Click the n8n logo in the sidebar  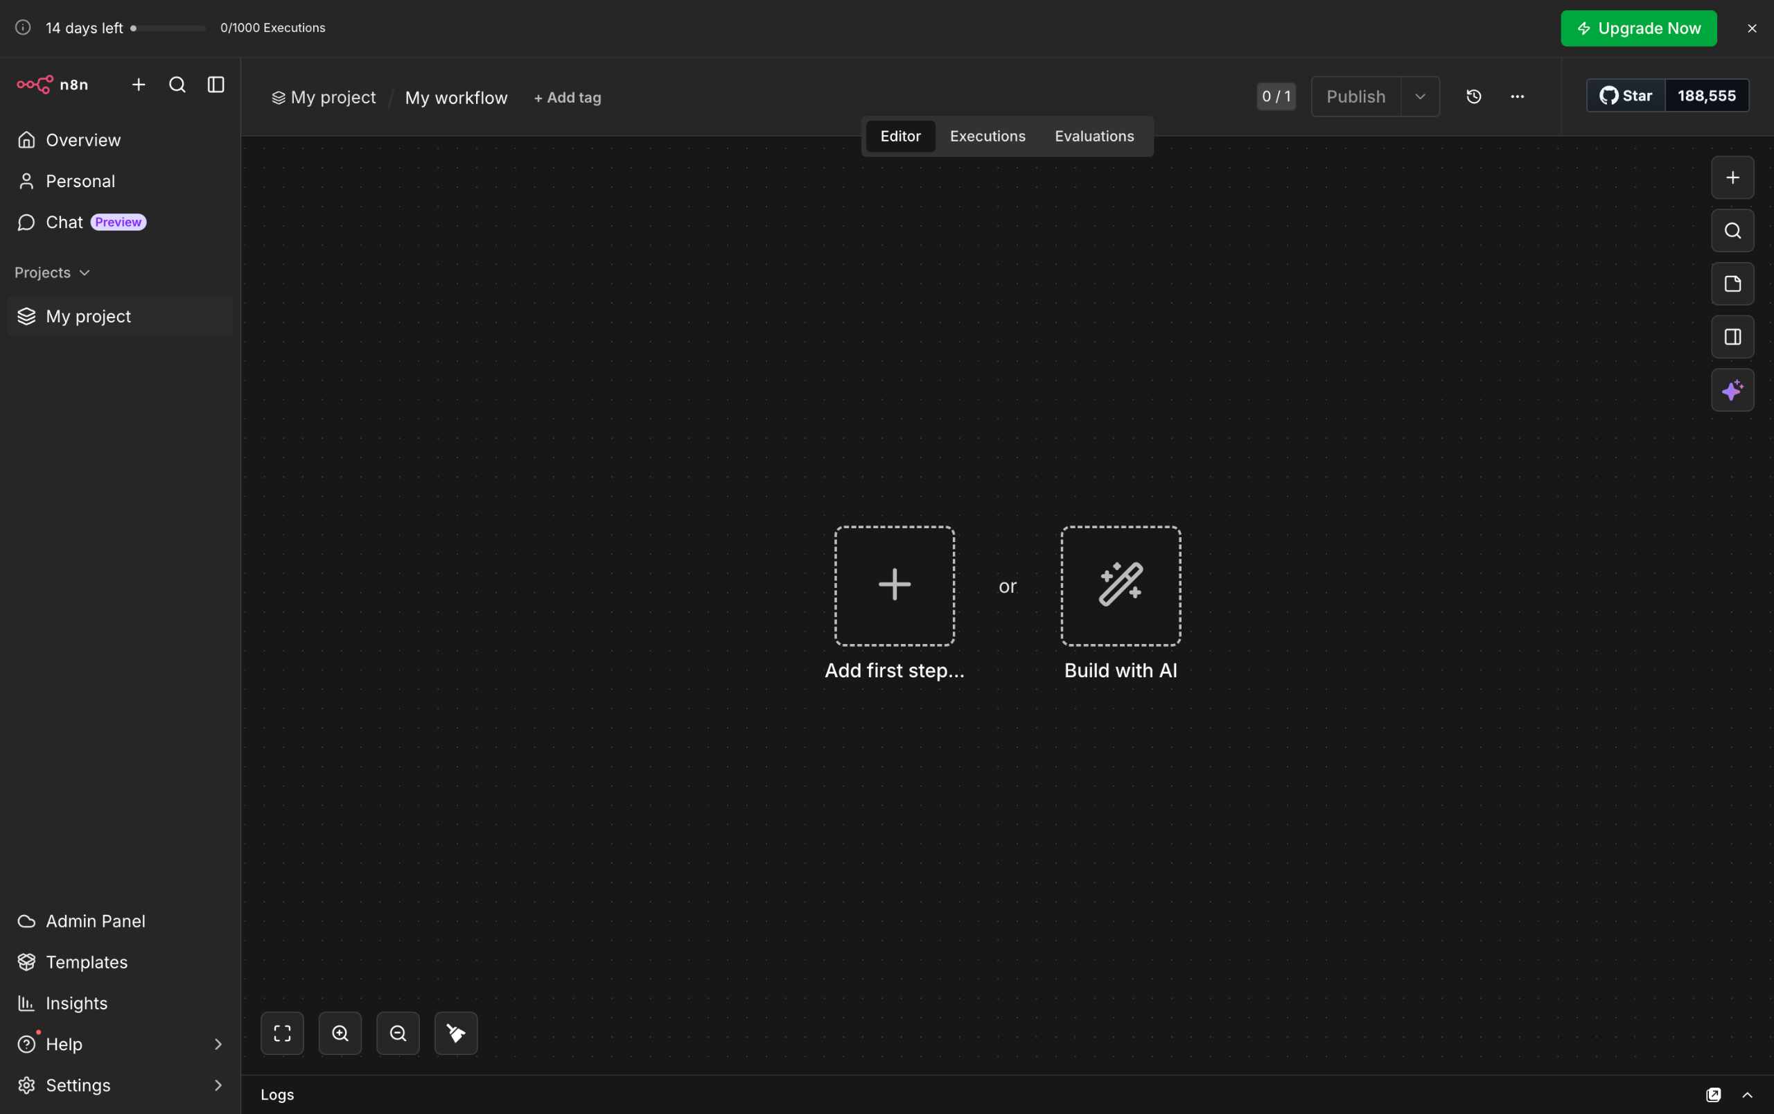click(x=52, y=85)
